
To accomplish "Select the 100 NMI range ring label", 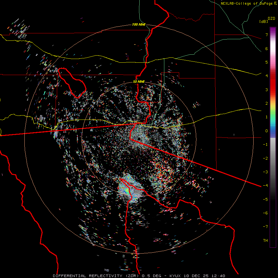I will tap(139, 24).
